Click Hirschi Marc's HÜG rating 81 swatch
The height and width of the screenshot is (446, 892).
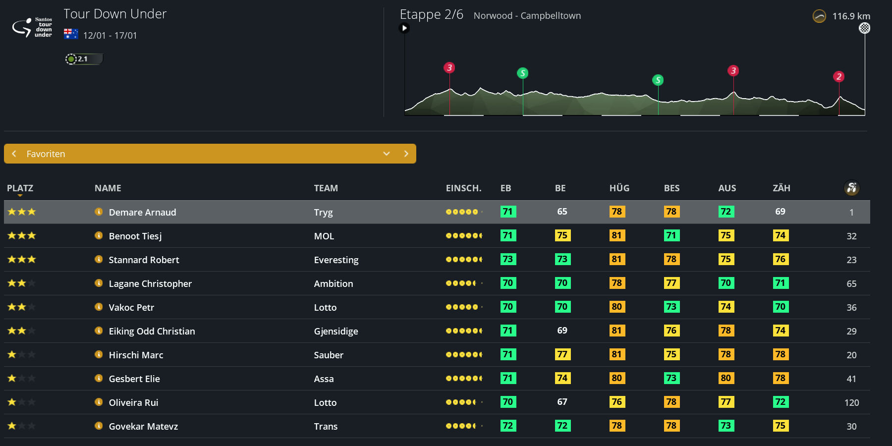point(616,354)
